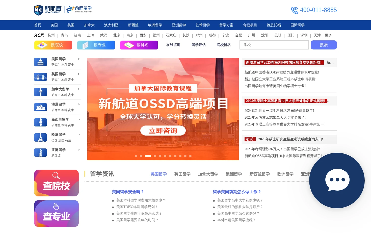
Task: Open the 美国 nav menu
Action: pos(54,25)
